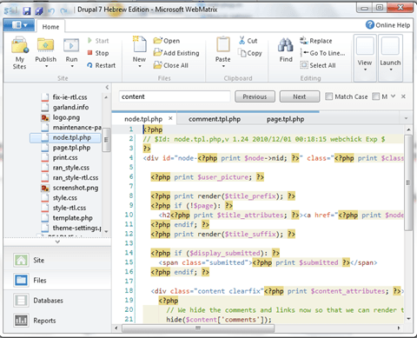Open Online Help

point(387,25)
